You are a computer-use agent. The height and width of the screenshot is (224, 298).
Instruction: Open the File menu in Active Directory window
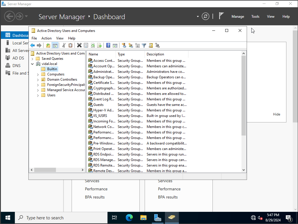(x=34, y=38)
